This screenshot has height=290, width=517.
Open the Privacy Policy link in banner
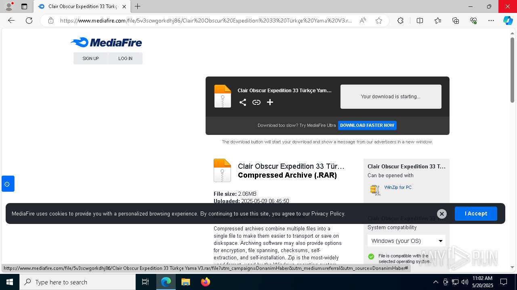click(328, 214)
